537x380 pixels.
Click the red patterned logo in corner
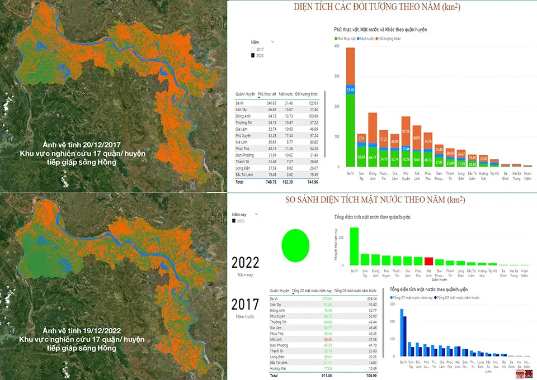tap(529, 374)
